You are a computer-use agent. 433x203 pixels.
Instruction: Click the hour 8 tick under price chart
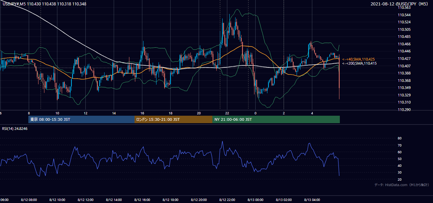click(x=29, y=113)
